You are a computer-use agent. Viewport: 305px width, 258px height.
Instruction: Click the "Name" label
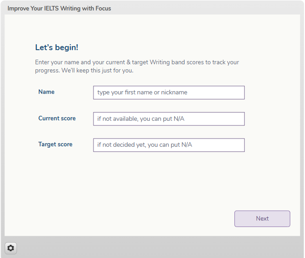(47, 92)
